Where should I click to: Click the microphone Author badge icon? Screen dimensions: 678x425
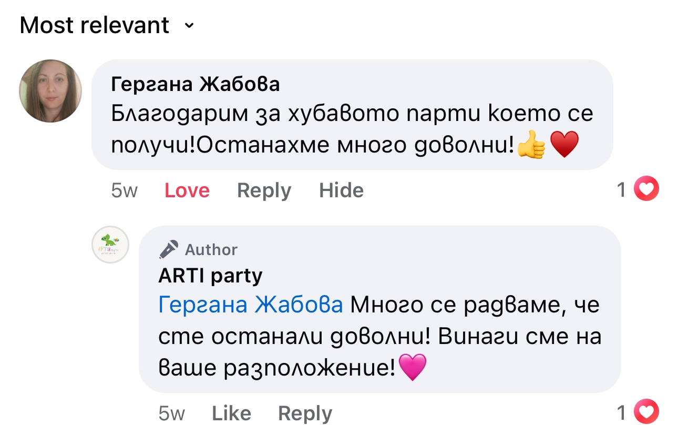click(168, 249)
